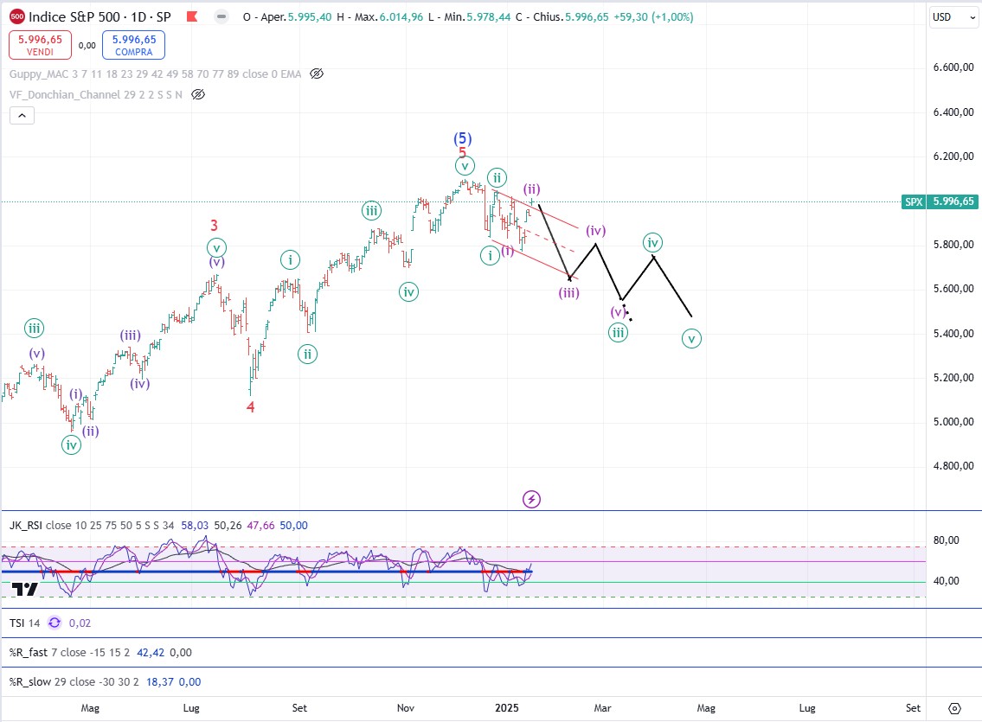Click the SPX price label tag
982x722 pixels.
pos(914,201)
